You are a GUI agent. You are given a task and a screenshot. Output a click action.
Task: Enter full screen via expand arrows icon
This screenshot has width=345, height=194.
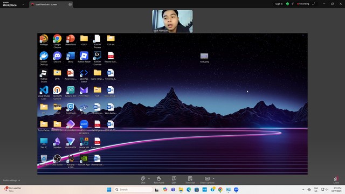coord(314,4)
